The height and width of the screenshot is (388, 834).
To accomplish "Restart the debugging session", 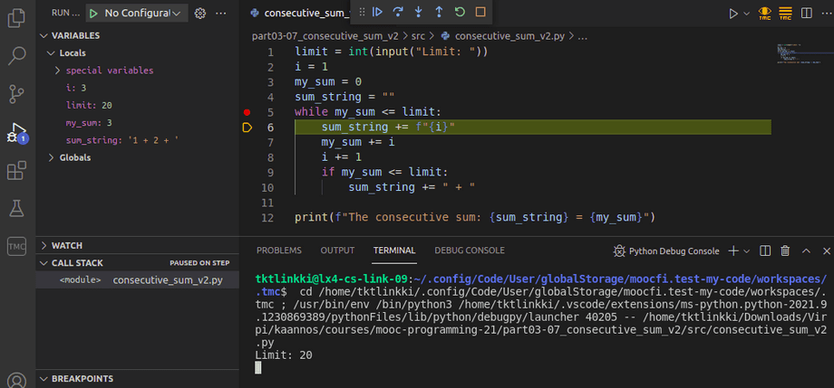I will [460, 13].
